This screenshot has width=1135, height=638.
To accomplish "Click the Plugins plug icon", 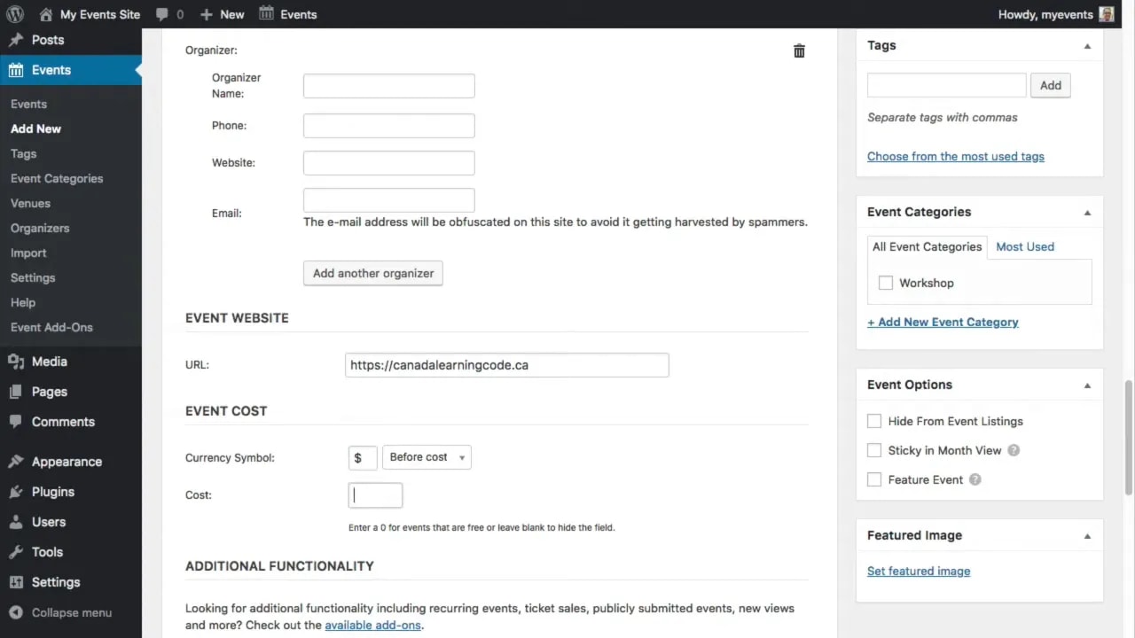I will [x=16, y=492].
